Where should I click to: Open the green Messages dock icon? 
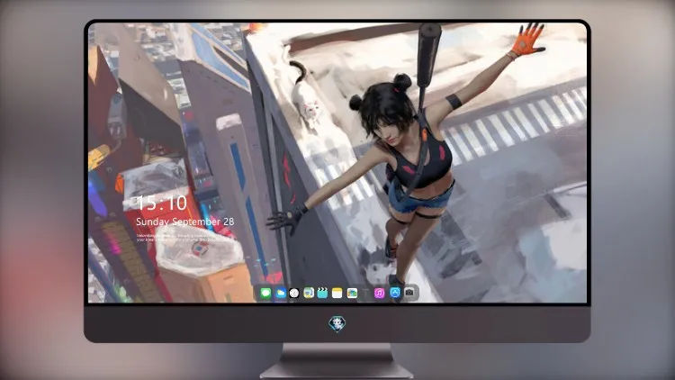[x=265, y=294]
